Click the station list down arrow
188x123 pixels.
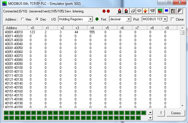[150, 118]
